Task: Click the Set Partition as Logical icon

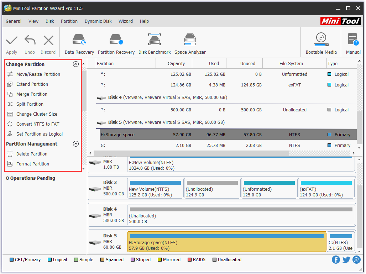Action: coord(10,134)
